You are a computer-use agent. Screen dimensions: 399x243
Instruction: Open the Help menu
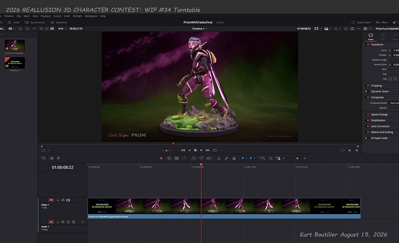click(x=103, y=16)
